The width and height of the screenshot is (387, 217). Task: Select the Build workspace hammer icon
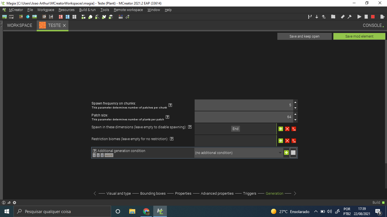pos(349,17)
